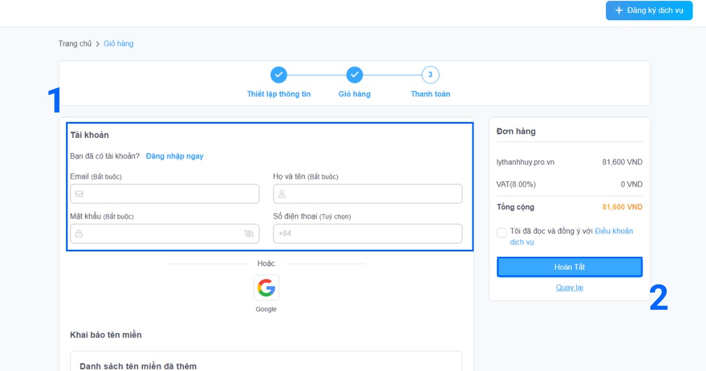The height and width of the screenshot is (371, 706).
Task: Click the completed Giỏ hàng step checkmark
Action: (x=354, y=75)
